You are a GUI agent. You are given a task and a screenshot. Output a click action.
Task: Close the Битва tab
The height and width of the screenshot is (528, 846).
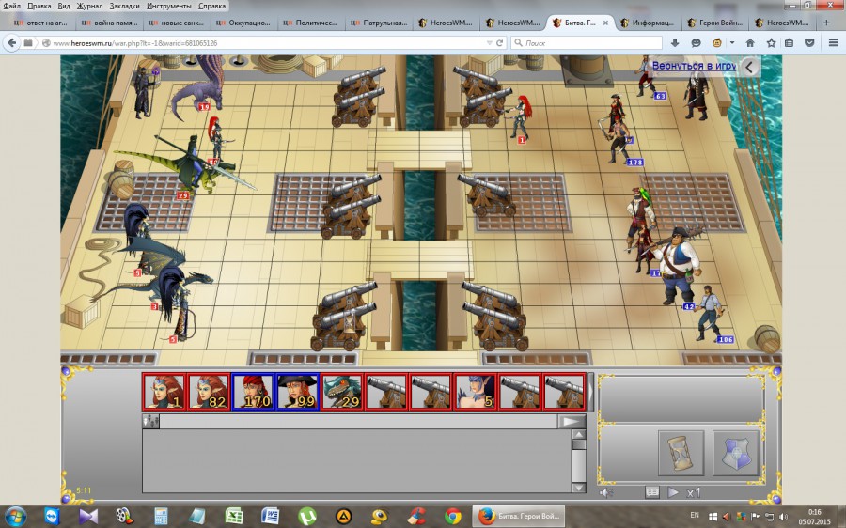[605, 23]
